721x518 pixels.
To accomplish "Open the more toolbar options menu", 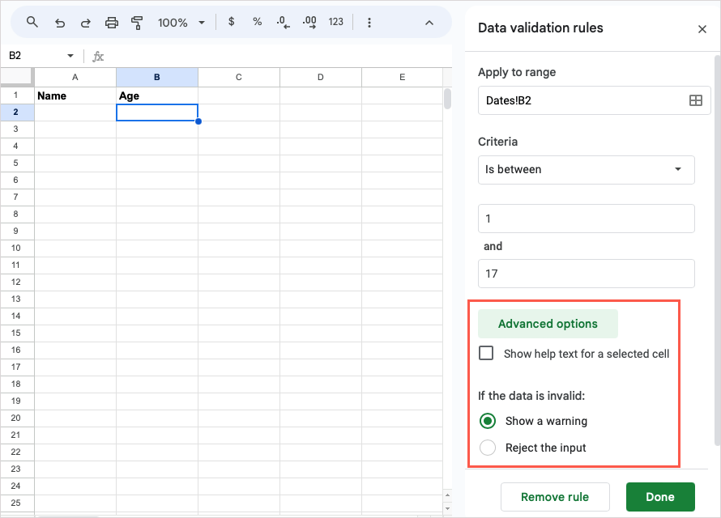I will pyautogui.click(x=369, y=22).
